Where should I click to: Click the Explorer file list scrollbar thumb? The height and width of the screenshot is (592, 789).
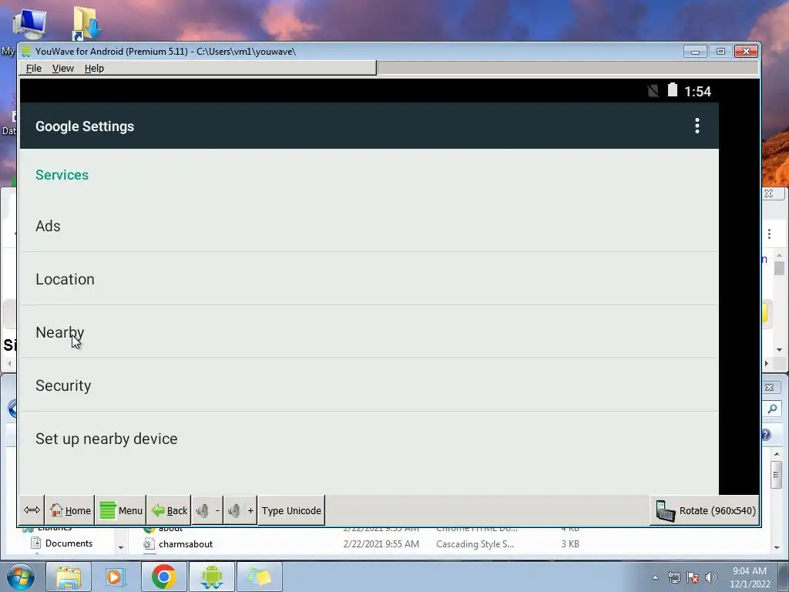point(776,474)
